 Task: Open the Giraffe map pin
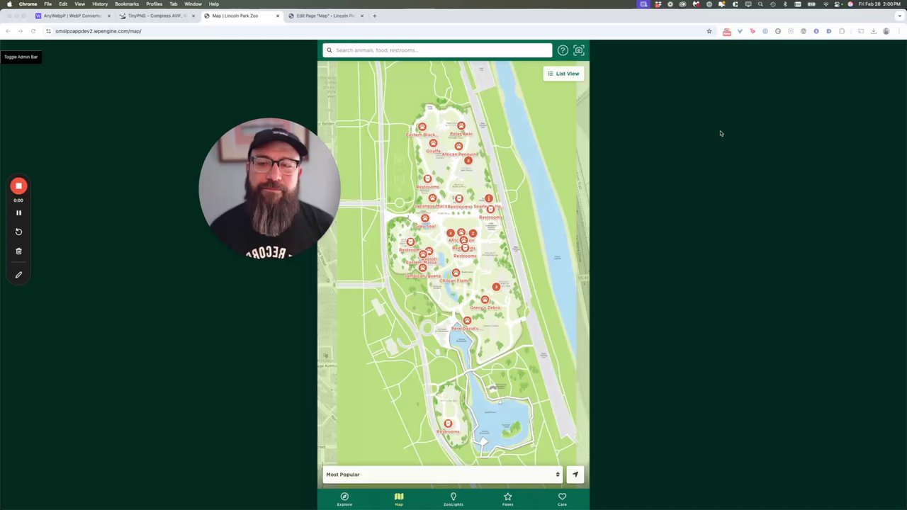(433, 143)
